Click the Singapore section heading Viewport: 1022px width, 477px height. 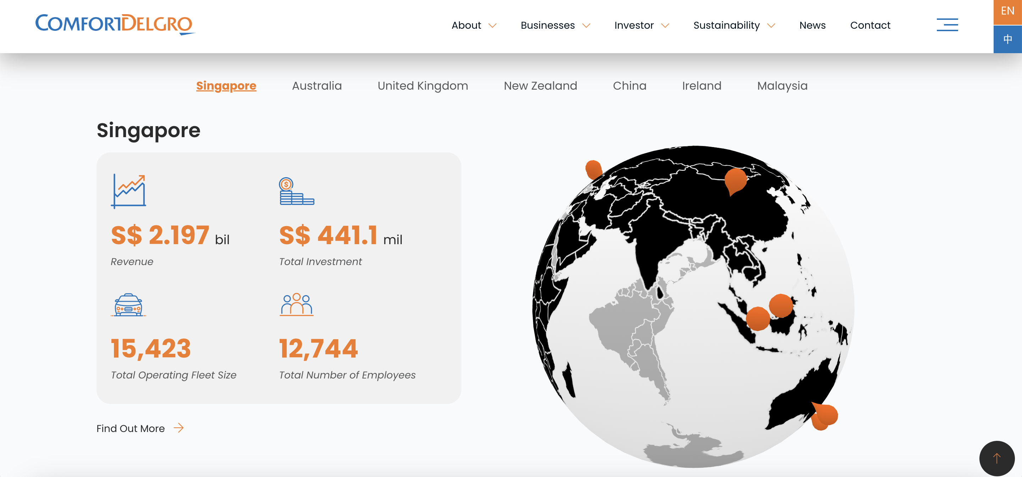click(148, 130)
